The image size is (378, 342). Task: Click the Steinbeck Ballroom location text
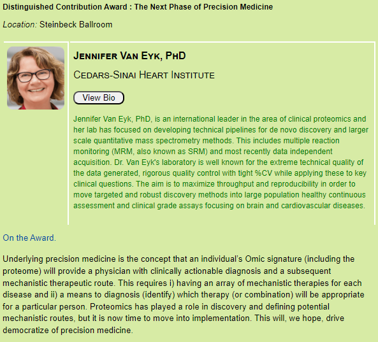pos(76,25)
